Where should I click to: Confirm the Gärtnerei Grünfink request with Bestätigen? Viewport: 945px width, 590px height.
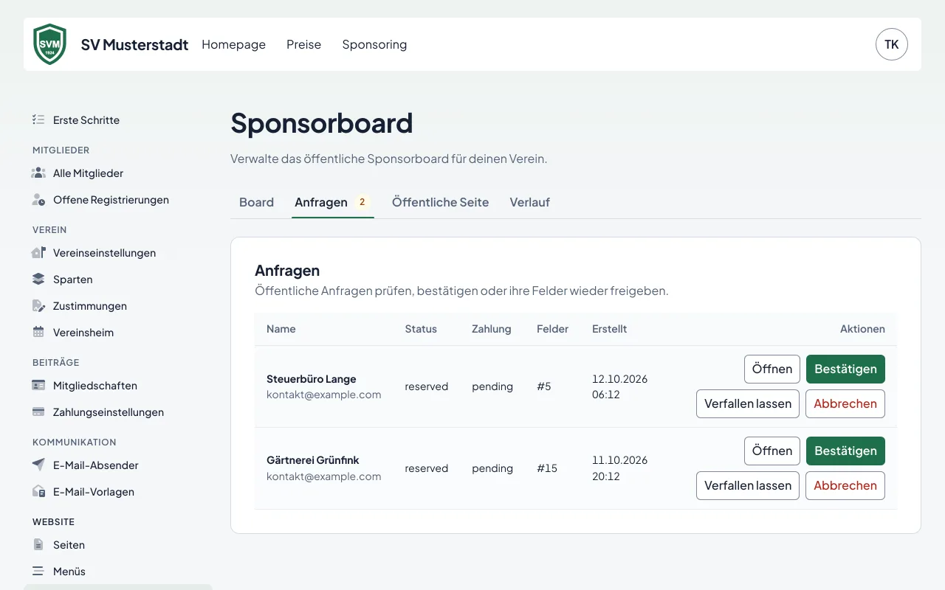tap(845, 451)
